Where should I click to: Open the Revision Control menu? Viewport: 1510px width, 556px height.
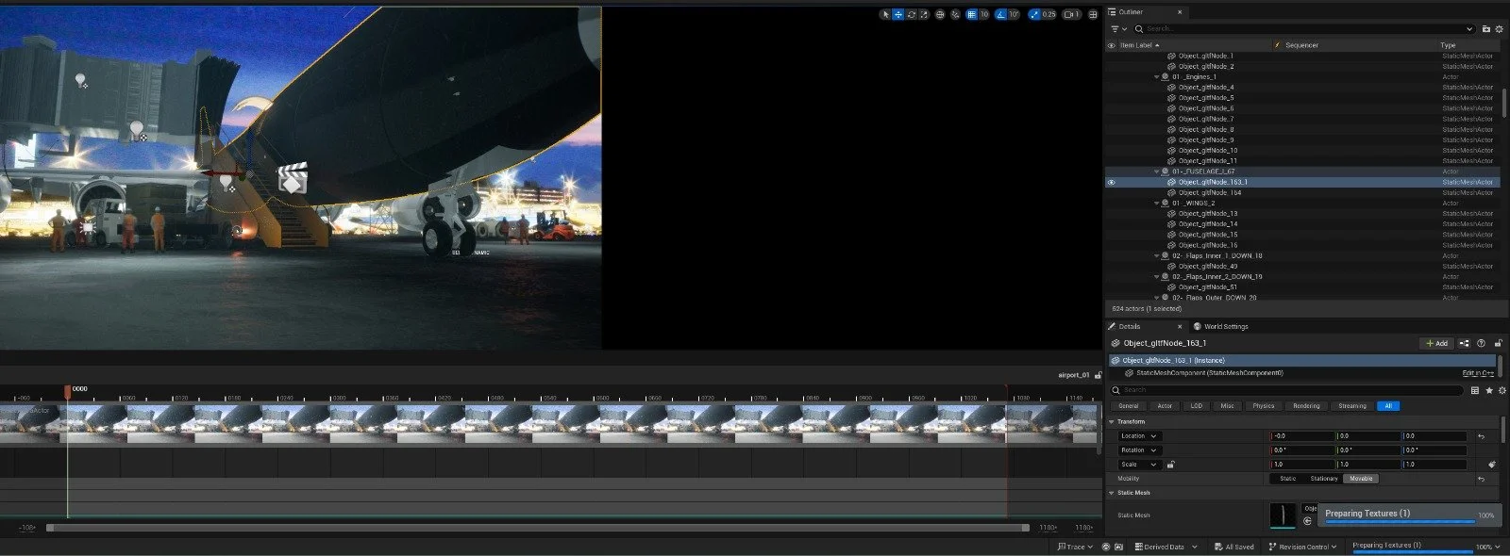click(x=1302, y=547)
